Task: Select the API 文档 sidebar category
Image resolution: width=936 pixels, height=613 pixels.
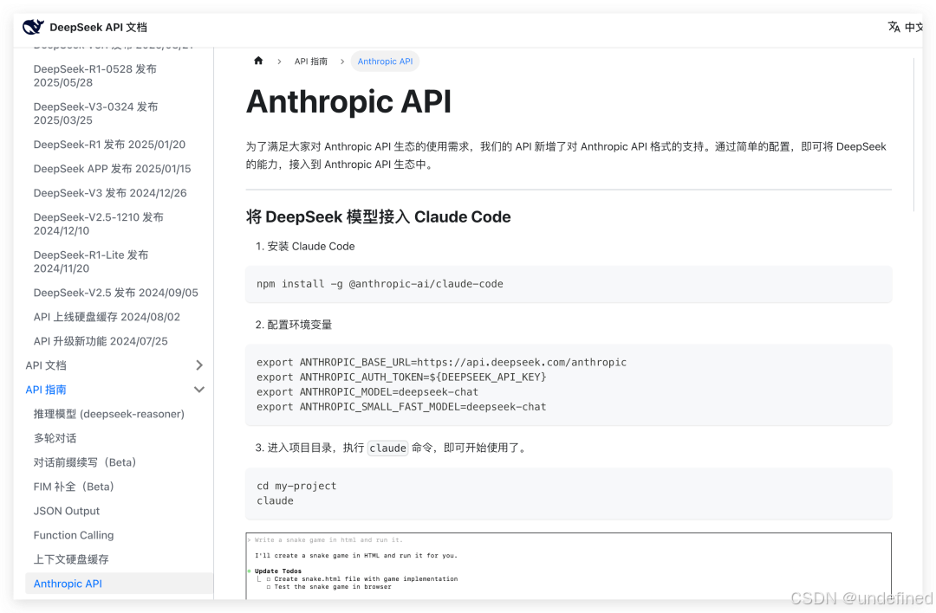Action: pos(46,365)
